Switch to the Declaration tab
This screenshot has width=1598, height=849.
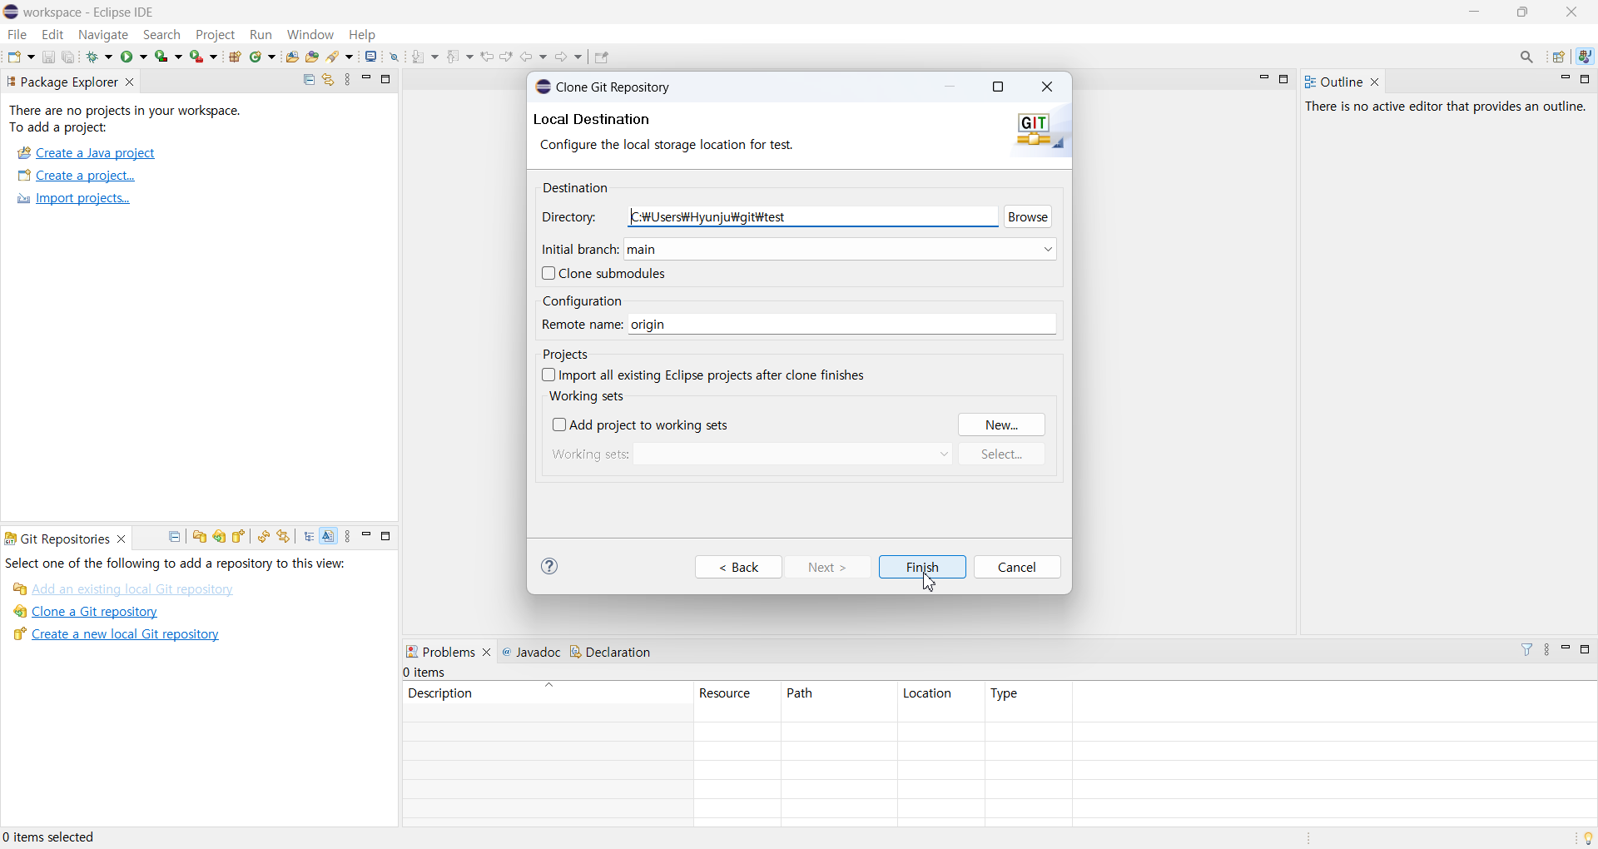(x=612, y=652)
